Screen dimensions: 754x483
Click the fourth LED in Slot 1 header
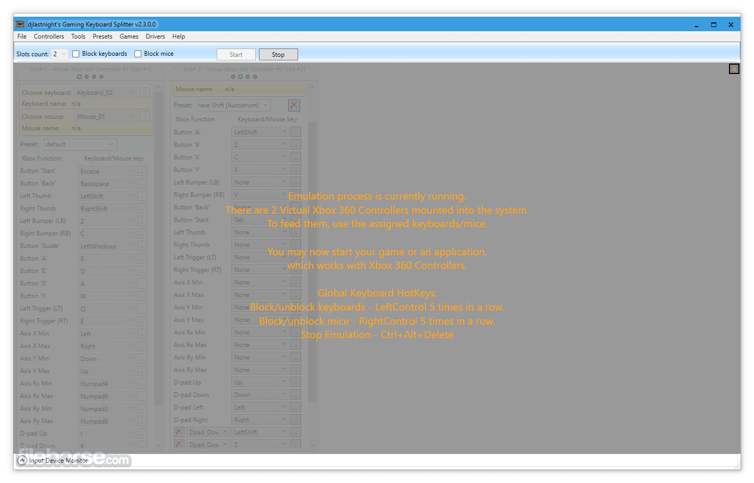[101, 77]
